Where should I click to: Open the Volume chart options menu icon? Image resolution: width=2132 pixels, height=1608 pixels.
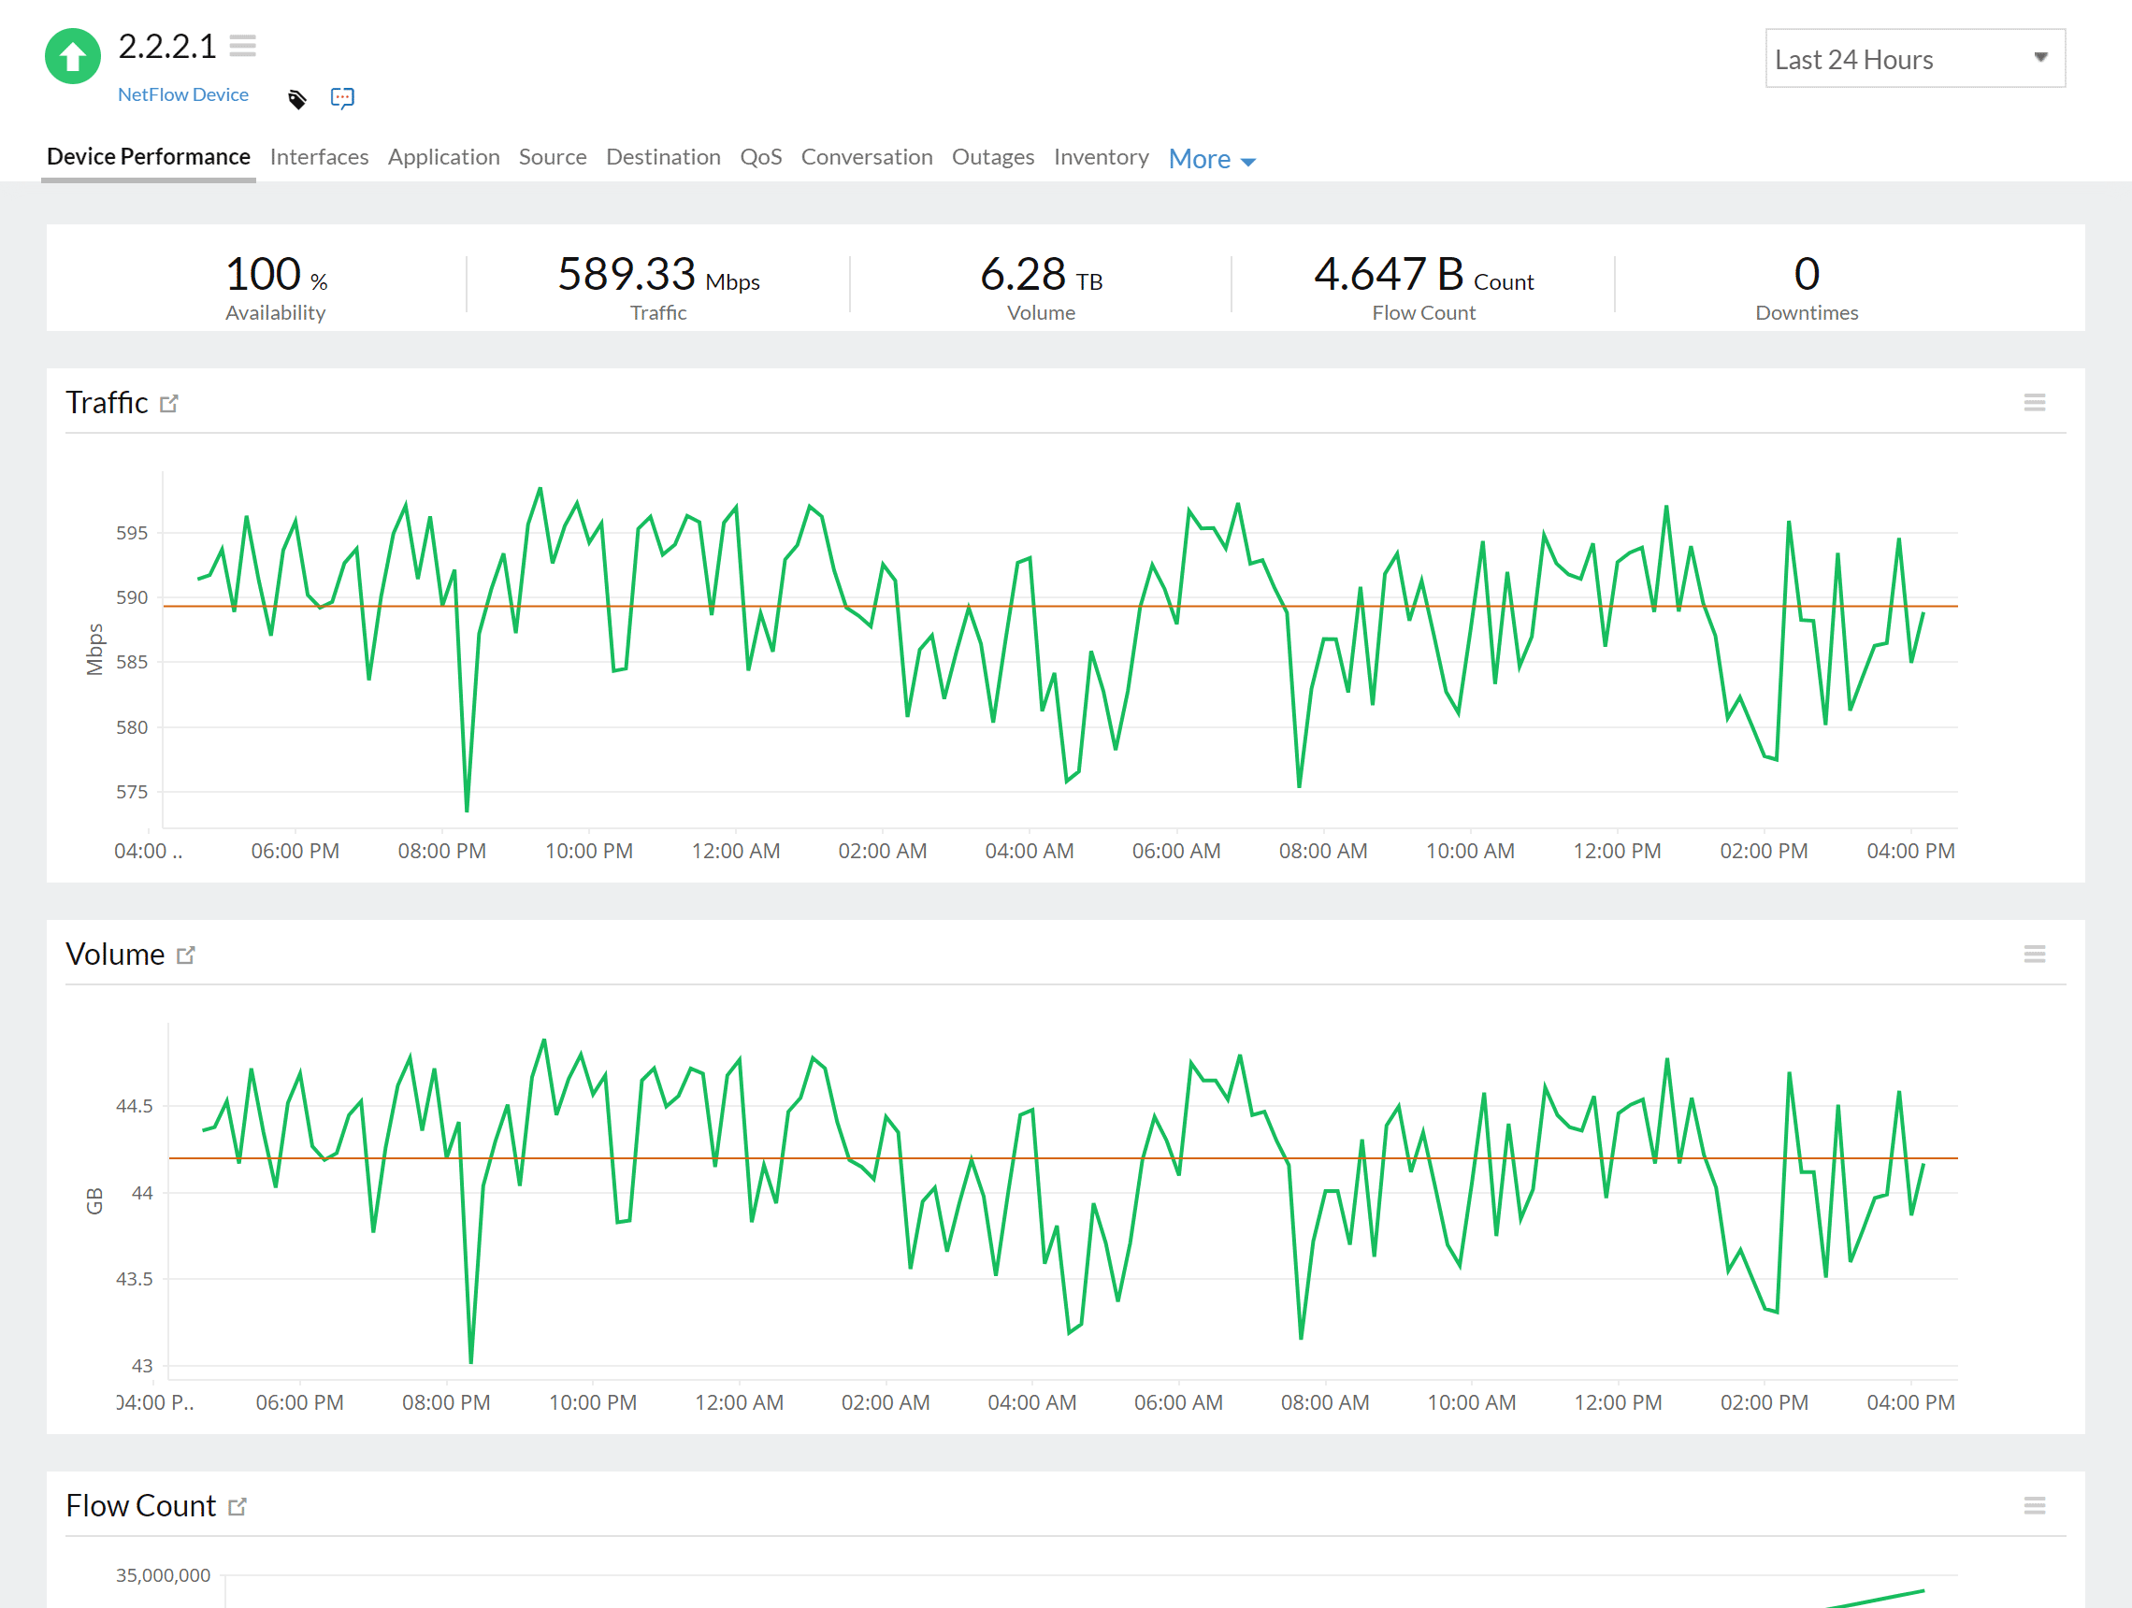coord(2036,954)
